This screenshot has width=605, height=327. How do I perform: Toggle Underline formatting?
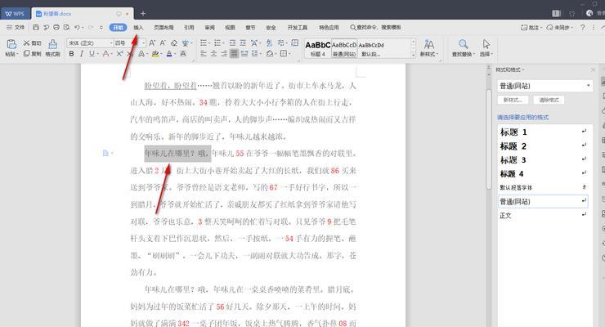click(x=92, y=54)
